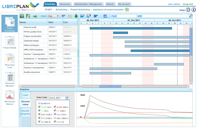The image size is (197, 128).
Task: Click the task list scroll right arrow
Action: pyautogui.click(x=76, y=86)
